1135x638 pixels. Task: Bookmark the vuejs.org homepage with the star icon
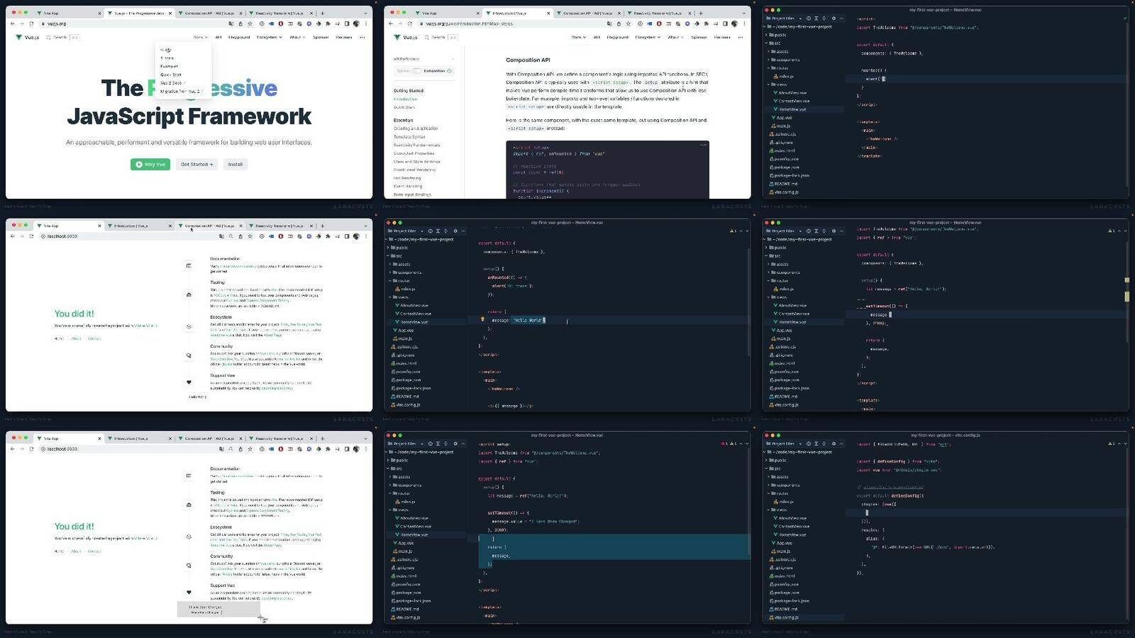[250, 23]
